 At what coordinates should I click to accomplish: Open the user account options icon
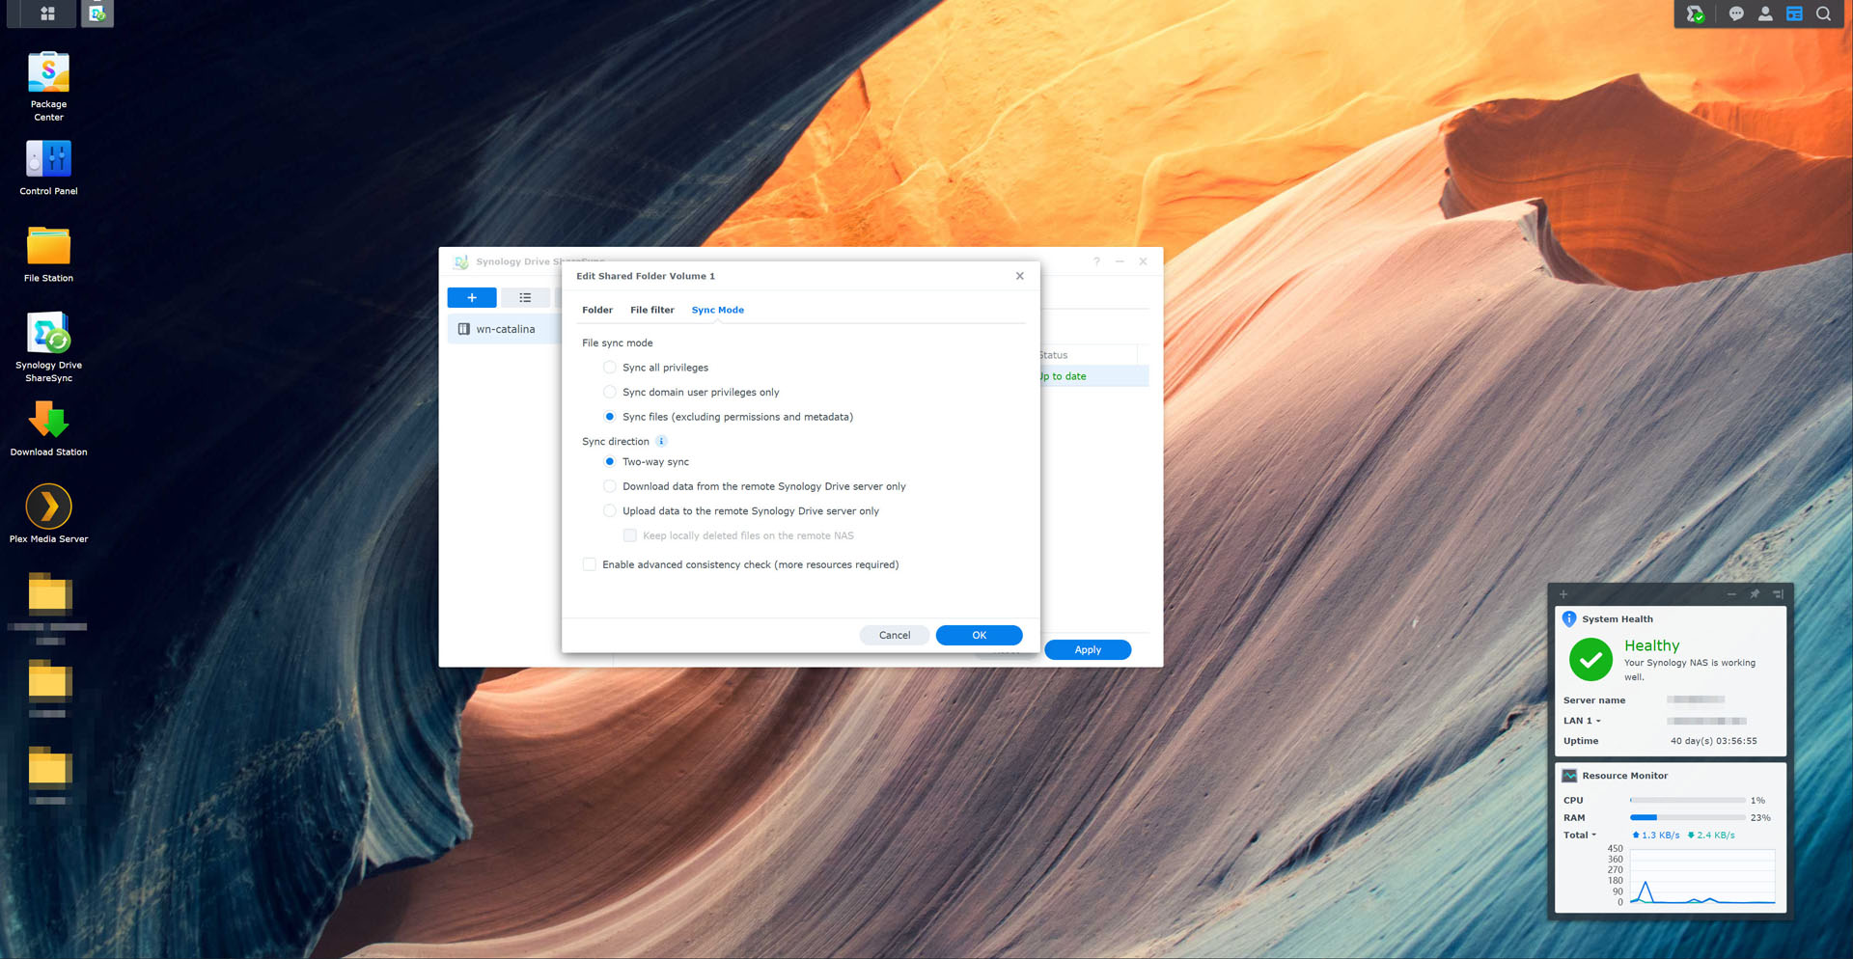[x=1765, y=14]
